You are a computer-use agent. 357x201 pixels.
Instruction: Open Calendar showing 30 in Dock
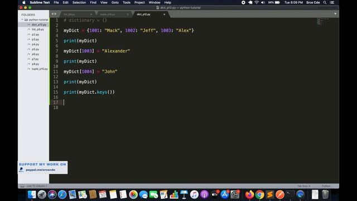[x=103, y=195]
